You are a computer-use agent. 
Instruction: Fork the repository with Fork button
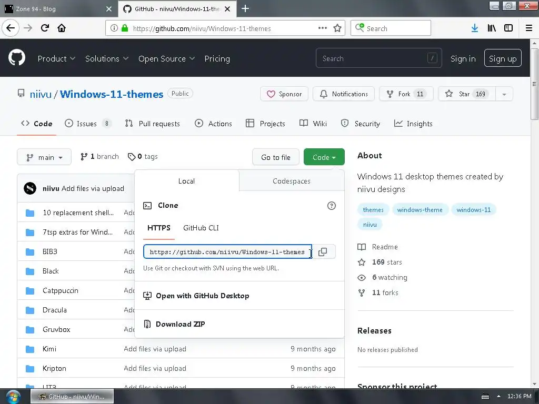tap(406, 94)
